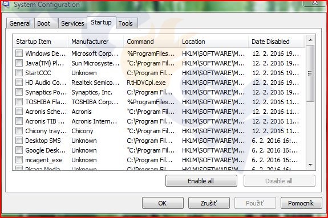The height and width of the screenshot is (218, 328).
Task: Enable the StartCCC checkbox
Action: 19,73
